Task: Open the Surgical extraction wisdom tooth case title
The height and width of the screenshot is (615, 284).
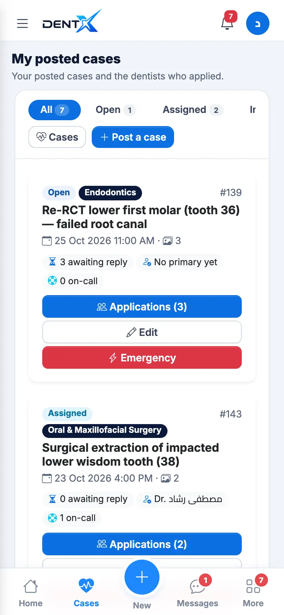Action: click(x=130, y=455)
